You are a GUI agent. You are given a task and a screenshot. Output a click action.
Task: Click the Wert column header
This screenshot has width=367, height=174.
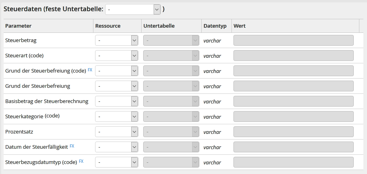pyautogui.click(x=239, y=26)
